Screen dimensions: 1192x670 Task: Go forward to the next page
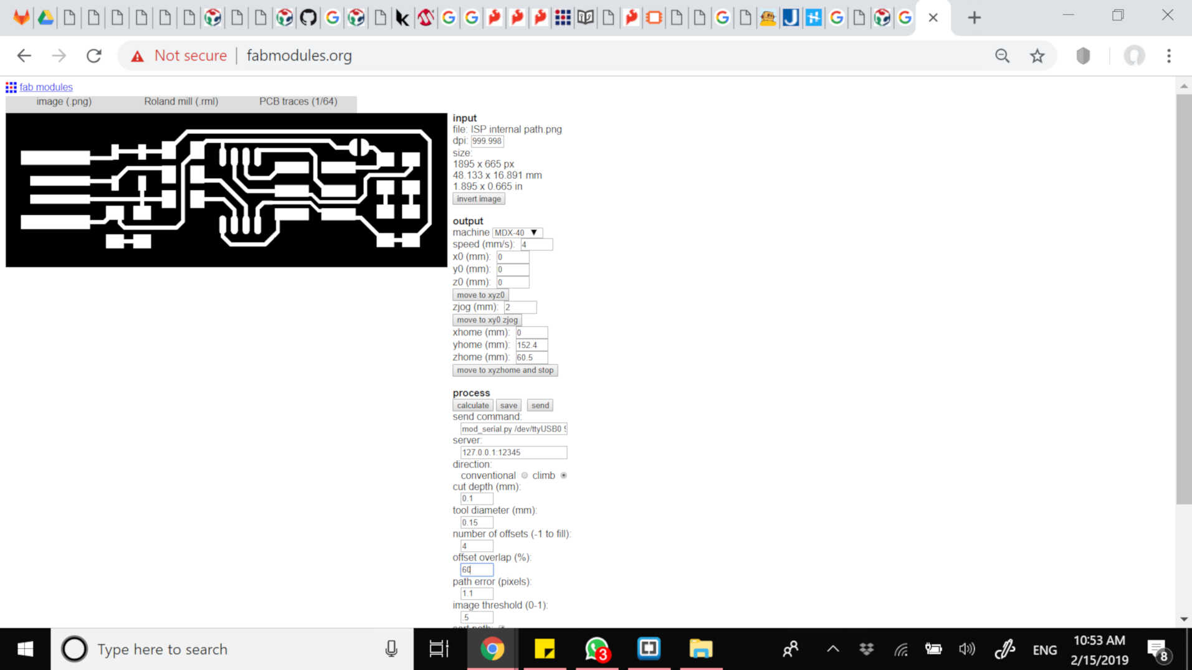[x=59, y=55]
